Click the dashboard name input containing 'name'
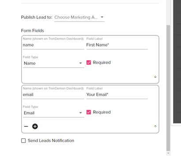This screenshot has width=181, height=166. (x=53, y=45)
